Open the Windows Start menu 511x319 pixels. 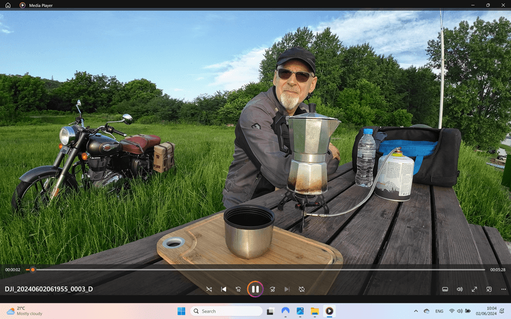coord(181,311)
